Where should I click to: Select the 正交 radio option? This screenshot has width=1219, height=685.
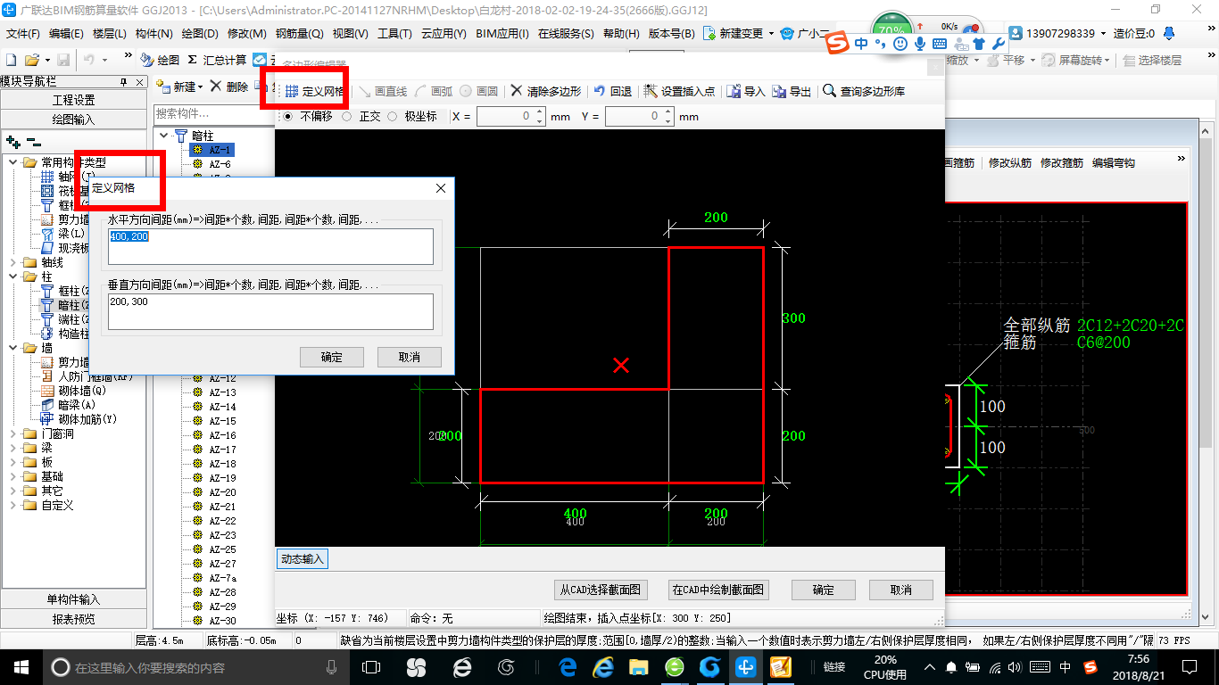pyautogui.click(x=347, y=116)
